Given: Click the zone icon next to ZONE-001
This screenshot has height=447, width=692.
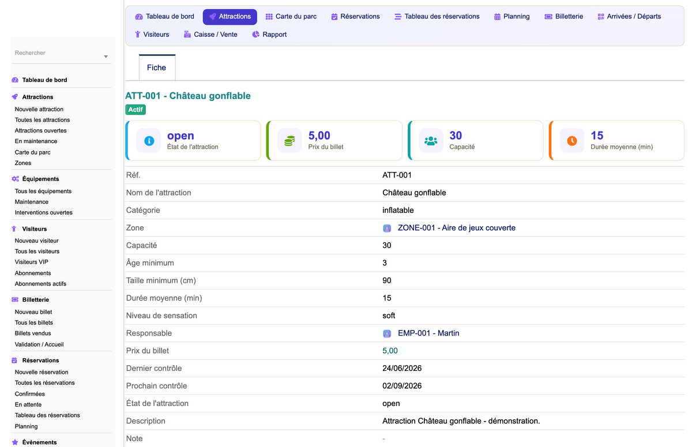Looking at the screenshot, I should click(x=387, y=228).
